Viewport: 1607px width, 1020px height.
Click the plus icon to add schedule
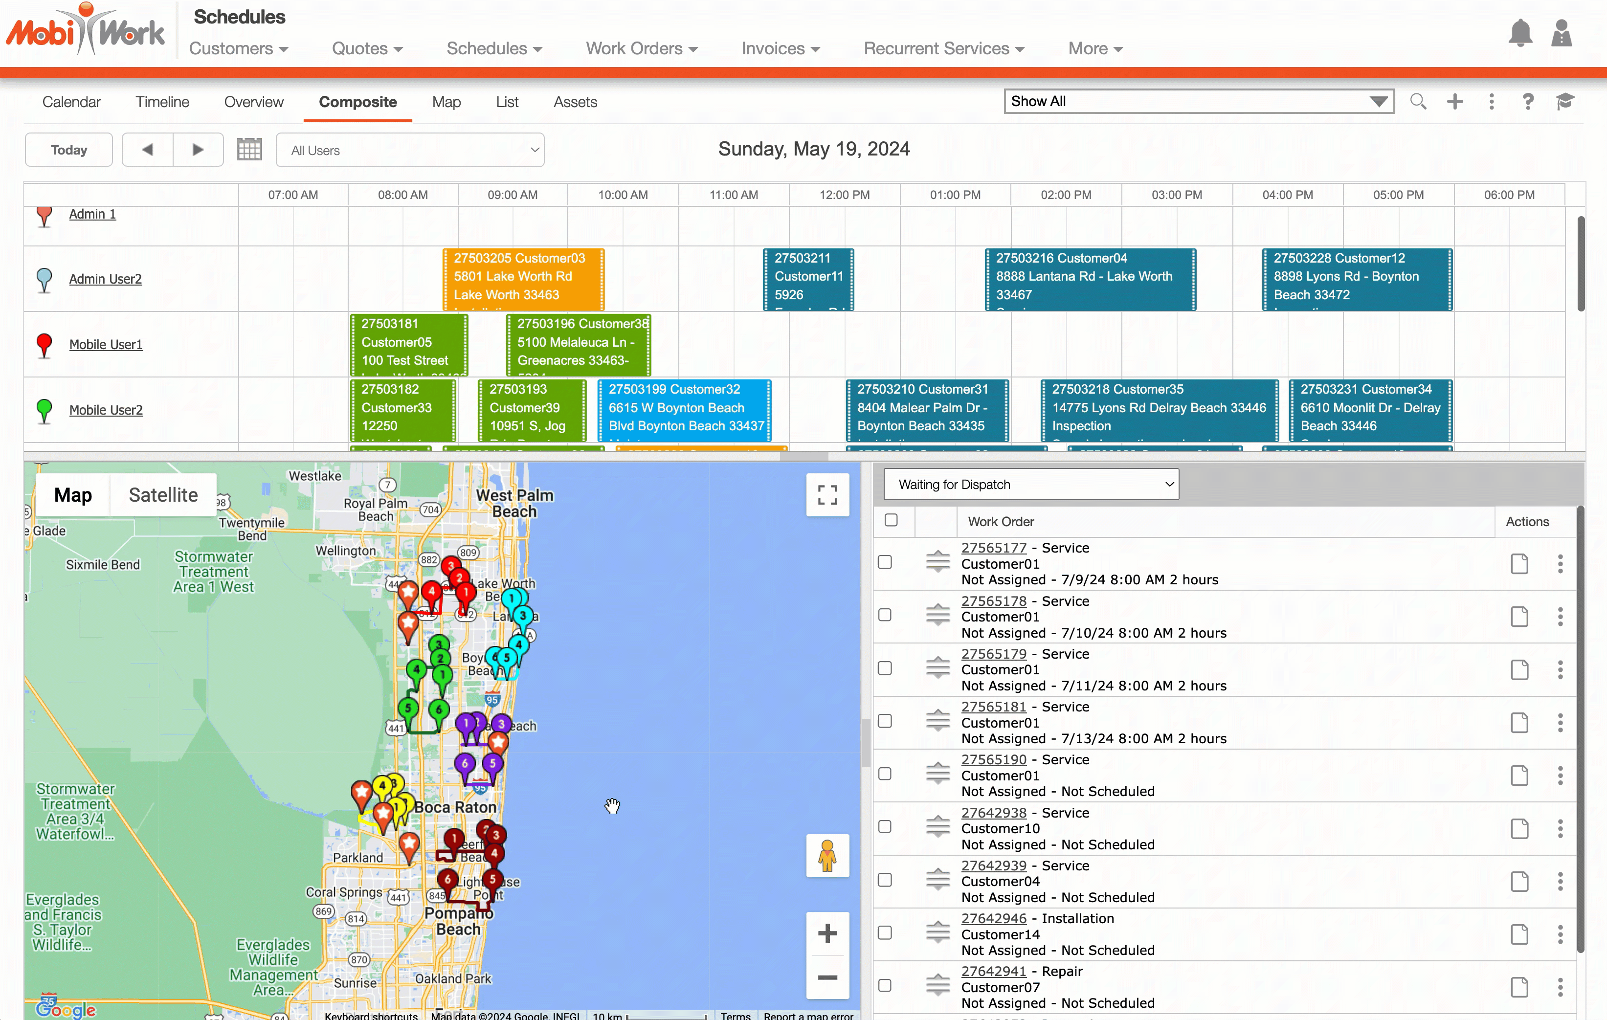point(1455,101)
